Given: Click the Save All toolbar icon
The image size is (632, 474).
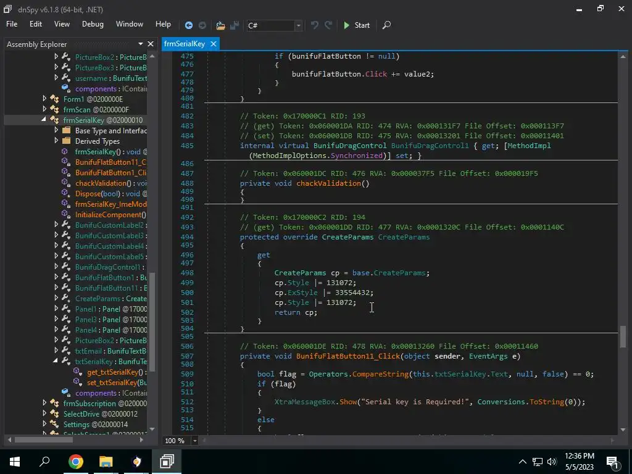Looking at the screenshot, I should [235, 25].
